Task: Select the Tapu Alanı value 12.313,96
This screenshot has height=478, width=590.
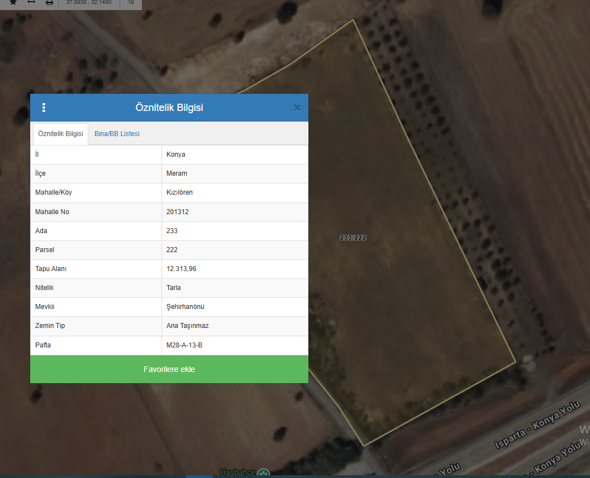Action: [182, 269]
